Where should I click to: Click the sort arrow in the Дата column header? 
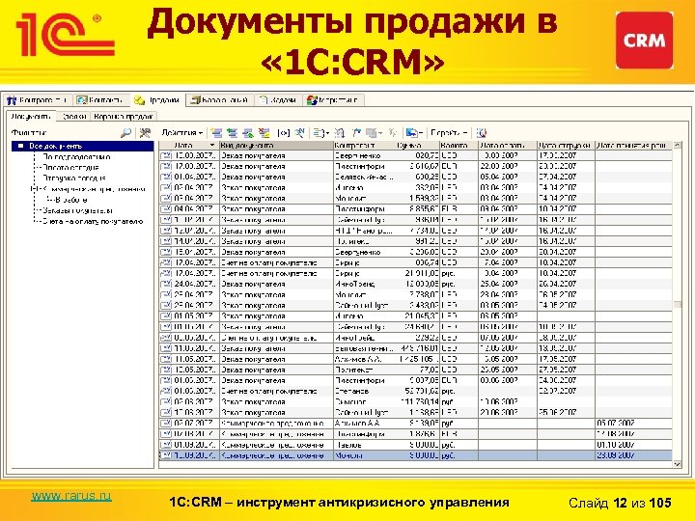pyautogui.click(x=211, y=146)
